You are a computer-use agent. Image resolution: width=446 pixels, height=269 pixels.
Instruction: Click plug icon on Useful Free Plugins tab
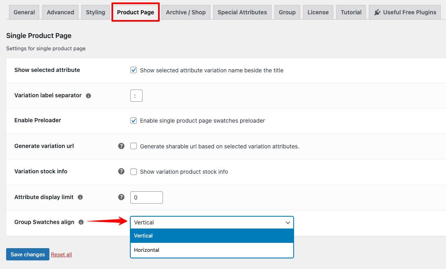[x=378, y=12]
